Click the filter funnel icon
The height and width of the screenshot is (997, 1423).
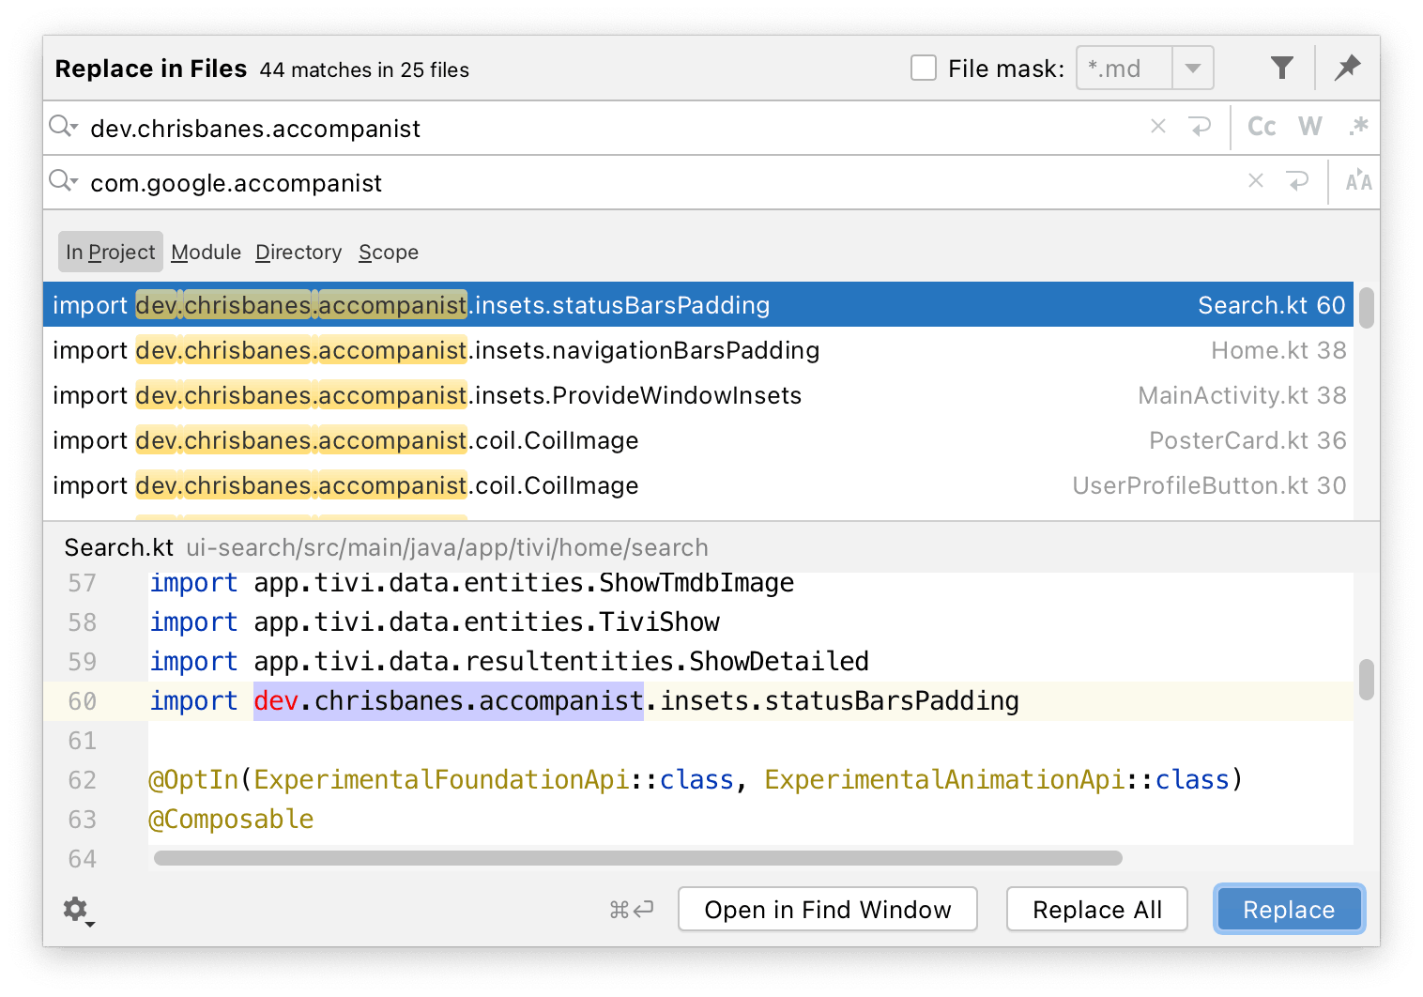1281,68
